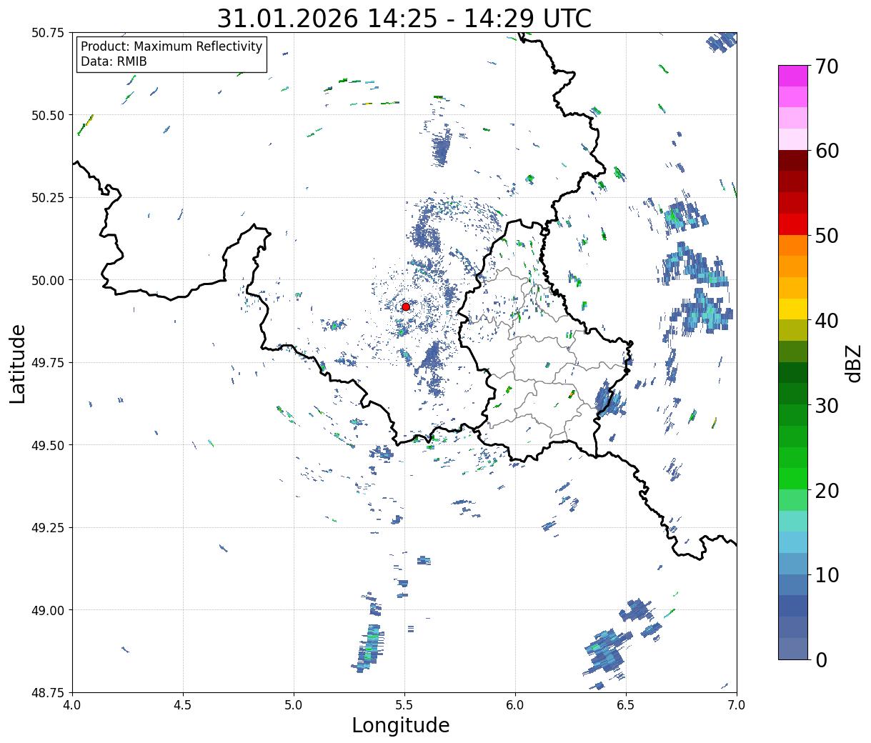871x743 pixels.
Task: Click the dark red swatch just below 60
Action: pos(793,161)
